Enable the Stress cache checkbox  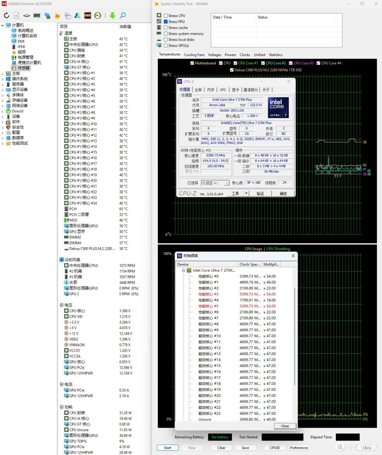(166, 28)
